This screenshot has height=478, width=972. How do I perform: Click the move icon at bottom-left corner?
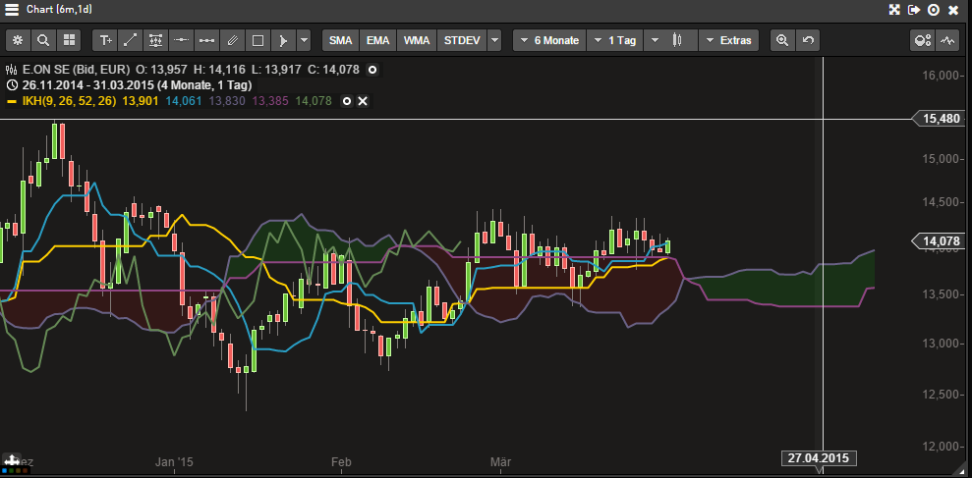[11, 460]
